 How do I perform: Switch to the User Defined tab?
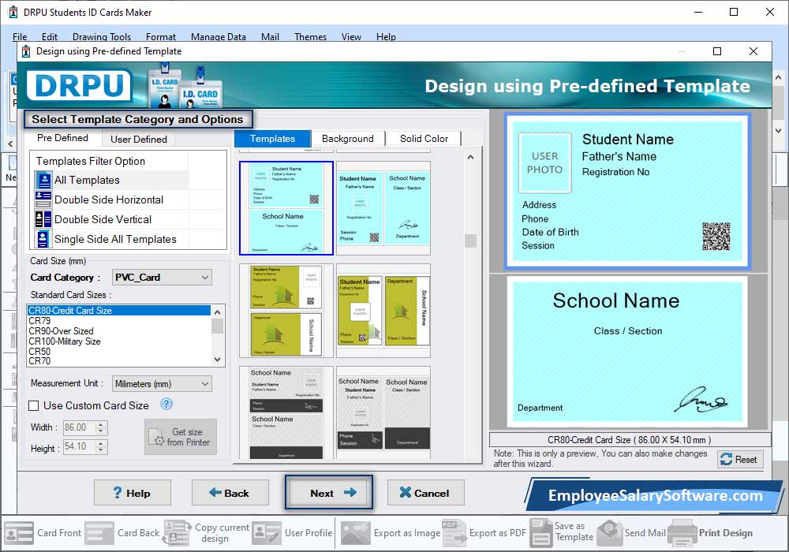pyautogui.click(x=139, y=140)
